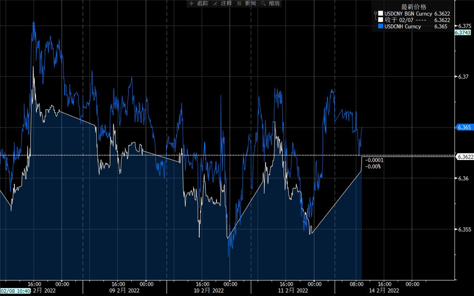Click the 6.3743 highlighted axis price tag

pyautogui.click(x=463, y=33)
